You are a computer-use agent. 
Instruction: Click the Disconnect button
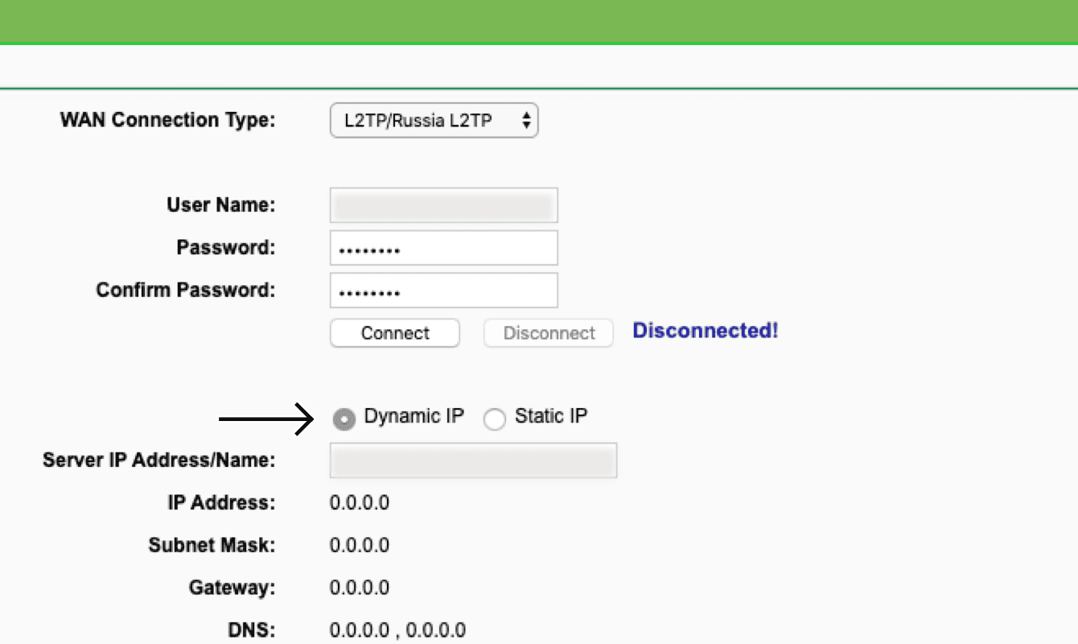click(x=549, y=333)
